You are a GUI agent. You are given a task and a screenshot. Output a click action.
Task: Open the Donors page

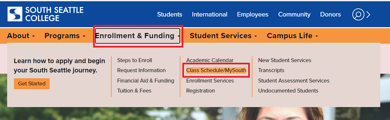coord(331,15)
